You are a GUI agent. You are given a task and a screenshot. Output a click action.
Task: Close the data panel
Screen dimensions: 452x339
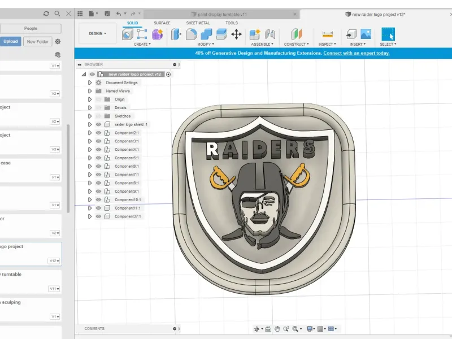(68, 14)
